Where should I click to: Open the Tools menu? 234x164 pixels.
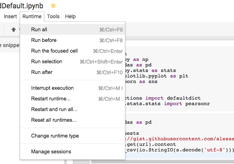tap(53, 17)
